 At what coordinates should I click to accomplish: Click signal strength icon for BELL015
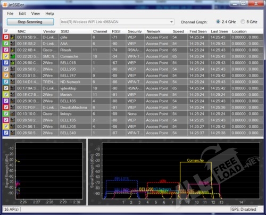pyautogui.click(x=13, y=63)
